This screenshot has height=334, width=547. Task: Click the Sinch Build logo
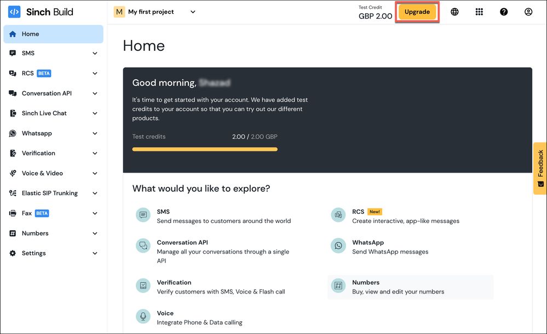tap(41, 12)
